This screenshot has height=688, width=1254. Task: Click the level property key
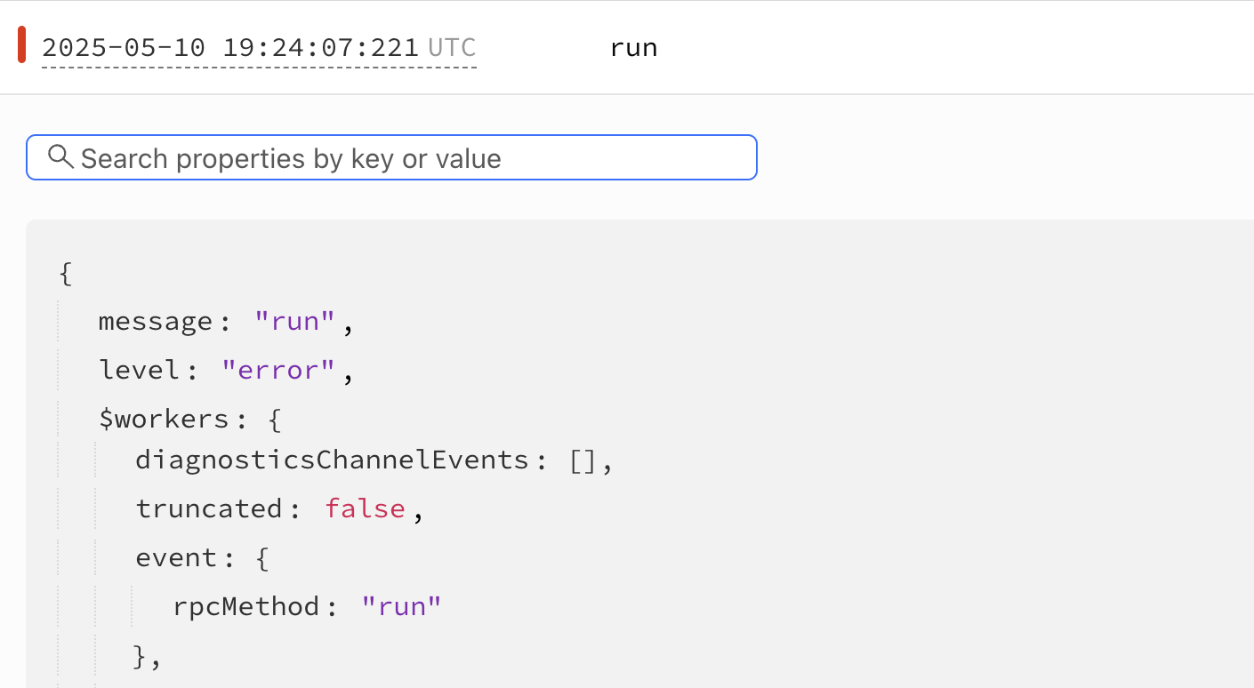pos(141,370)
